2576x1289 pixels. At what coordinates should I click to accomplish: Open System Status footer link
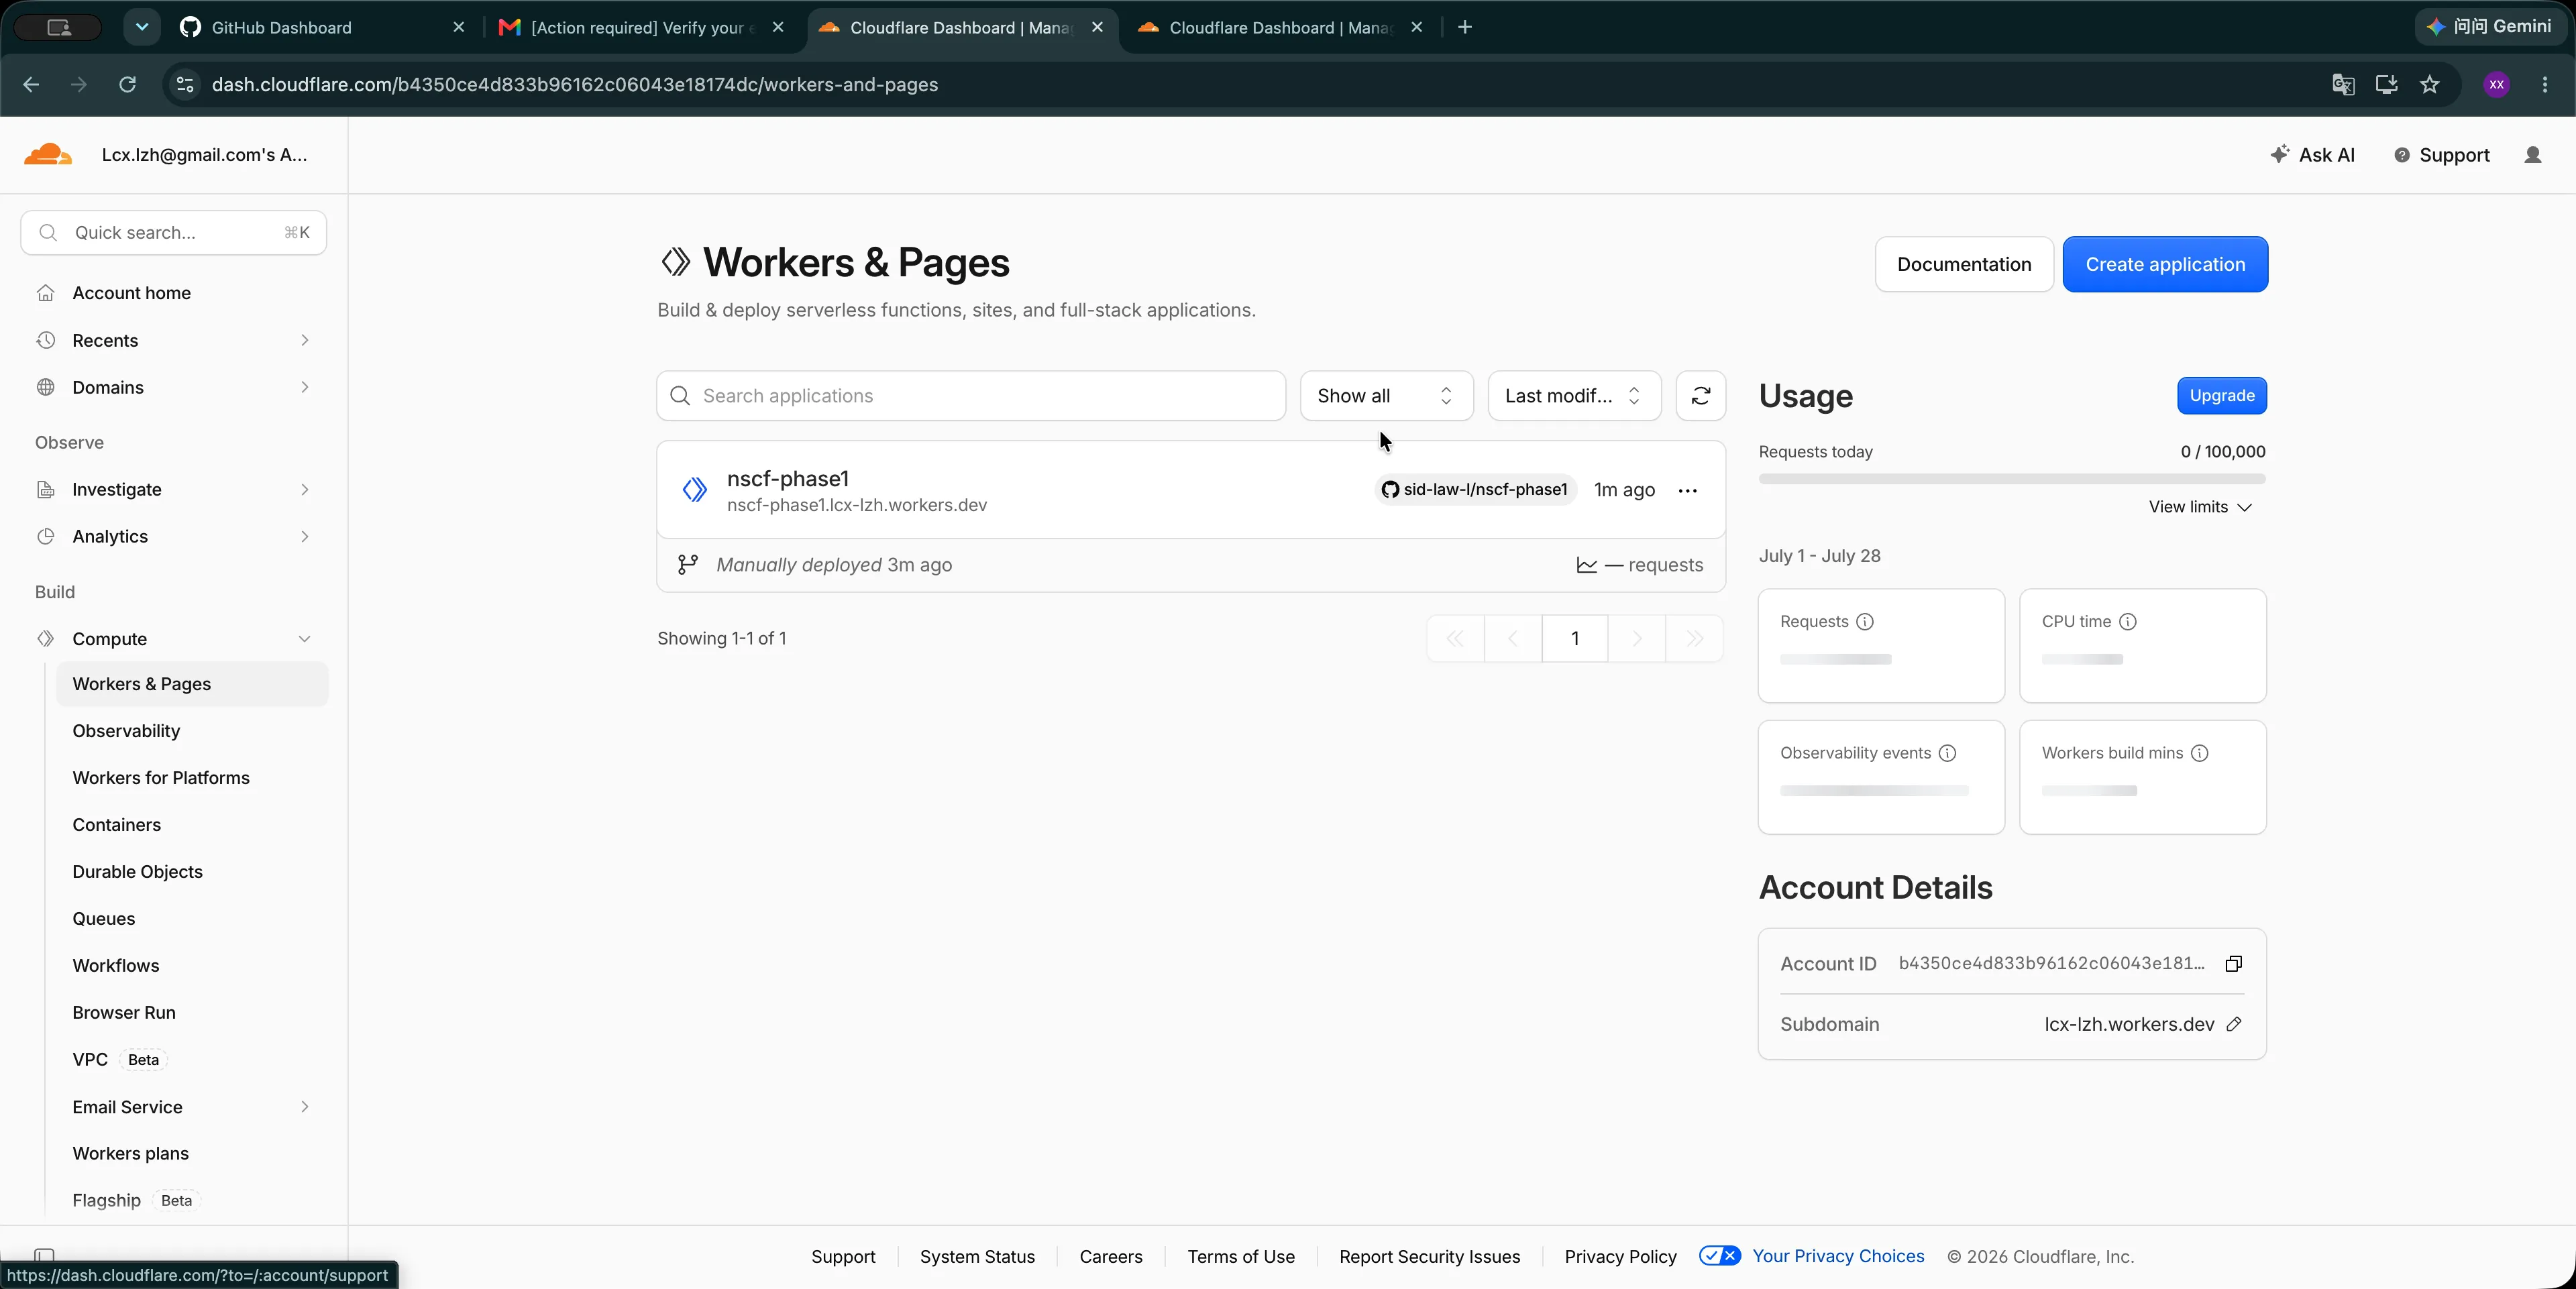pyautogui.click(x=977, y=1257)
